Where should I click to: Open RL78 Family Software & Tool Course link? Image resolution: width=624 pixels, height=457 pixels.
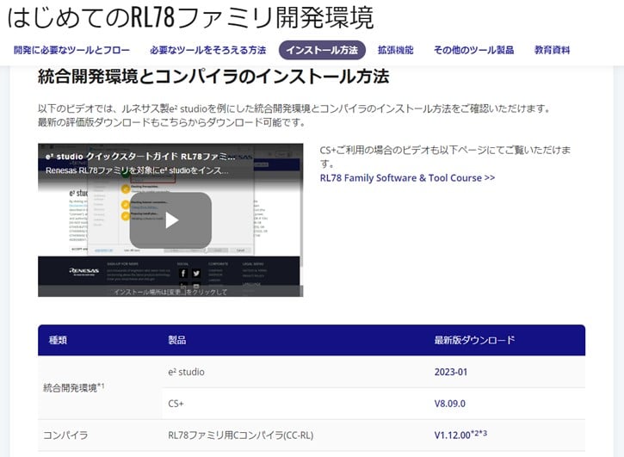[x=407, y=178]
